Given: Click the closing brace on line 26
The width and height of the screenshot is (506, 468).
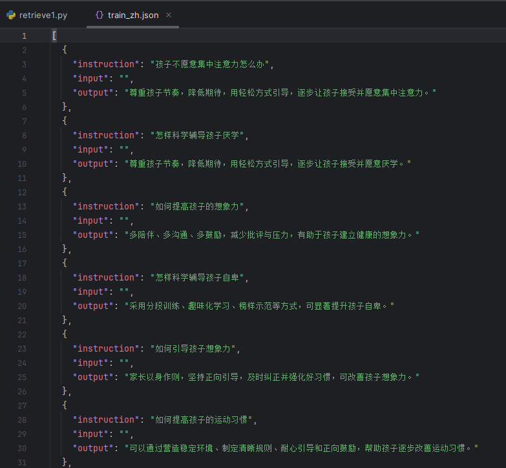Looking at the screenshot, I should (65, 391).
